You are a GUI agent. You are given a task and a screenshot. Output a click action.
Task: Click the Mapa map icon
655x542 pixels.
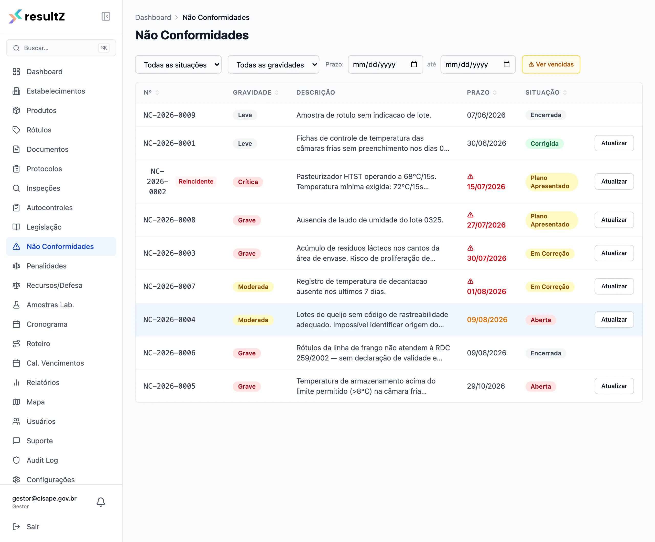[x=16, y=402]
